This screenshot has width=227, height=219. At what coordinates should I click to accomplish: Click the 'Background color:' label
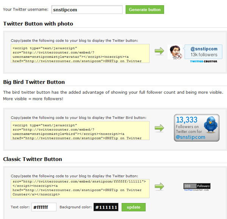(x=76, y=207)
